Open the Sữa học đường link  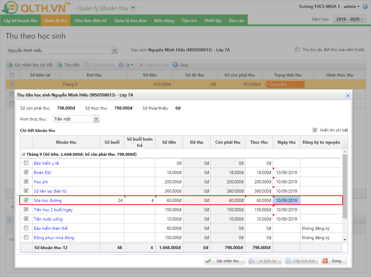pyautogui.click(x=48, y=200)
